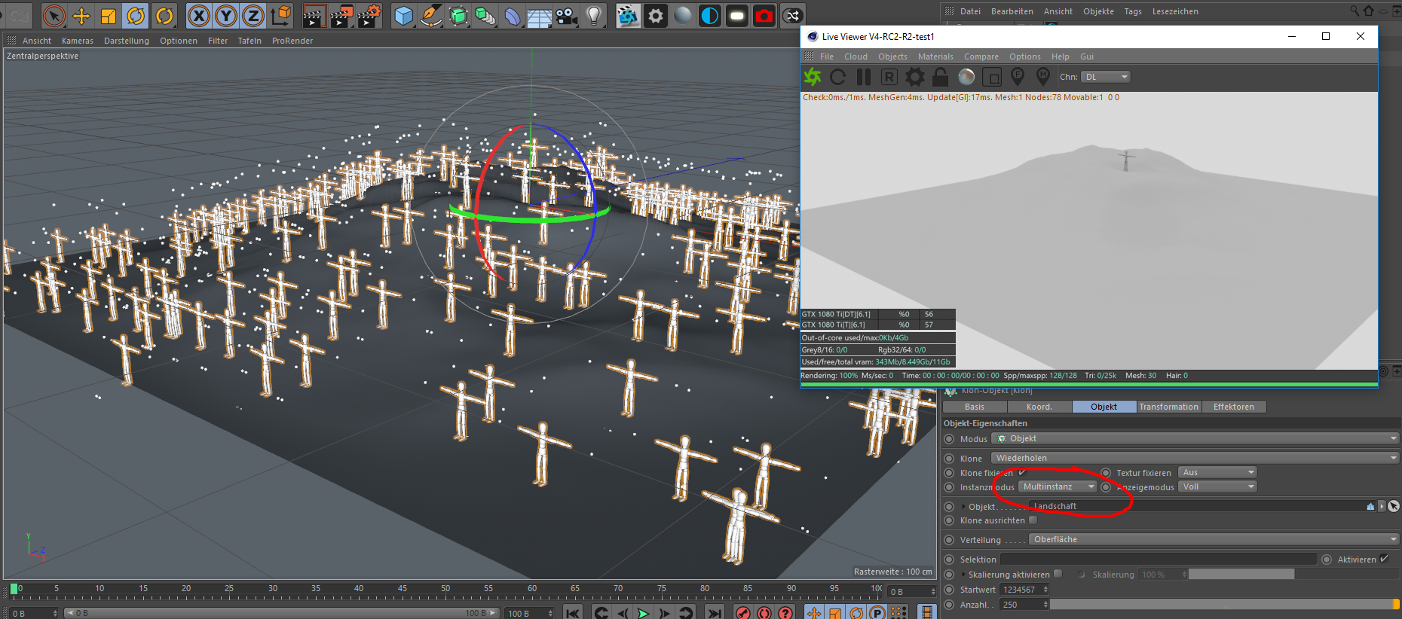The image size is (1402, 619).
Task: Expand the Skalierung aktivieren triangle
Action: pos(964,575)
